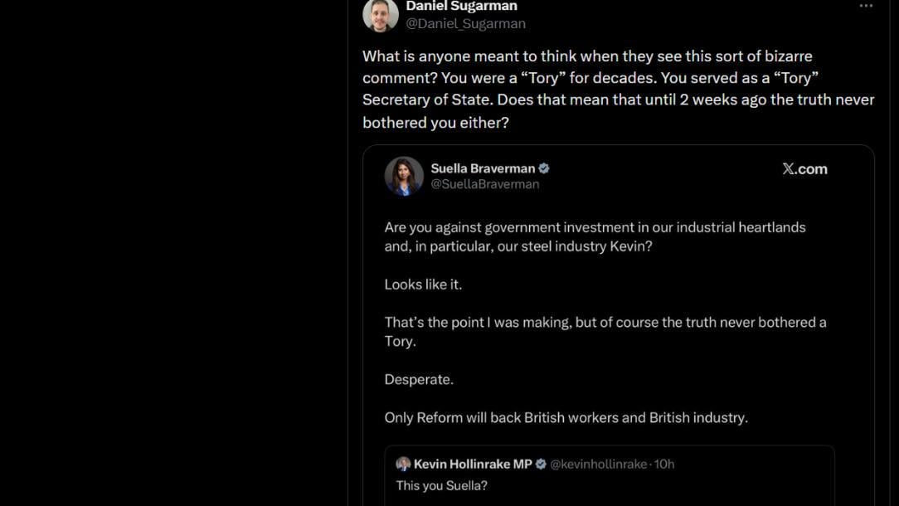Click the @Daniel_Sugarman handle
Viewport: 899px width, 506px height.
[x=465, y=24]
